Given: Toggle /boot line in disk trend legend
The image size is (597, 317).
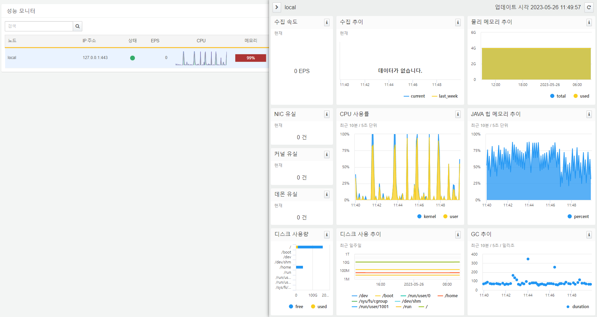Looking at the screenshot, I should (384, 296).
